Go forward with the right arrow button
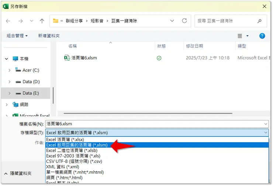273x186 pixels. (x=21, y=21)
